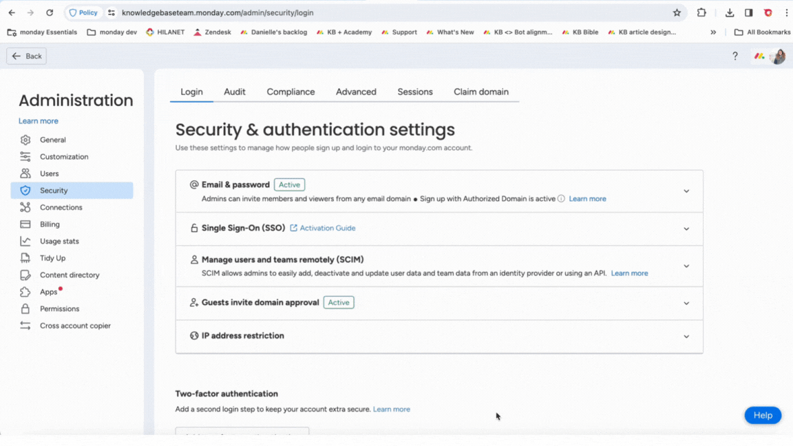Click Learn more under Administration
This screenshot has height=446, width=793.
(39, 121)
